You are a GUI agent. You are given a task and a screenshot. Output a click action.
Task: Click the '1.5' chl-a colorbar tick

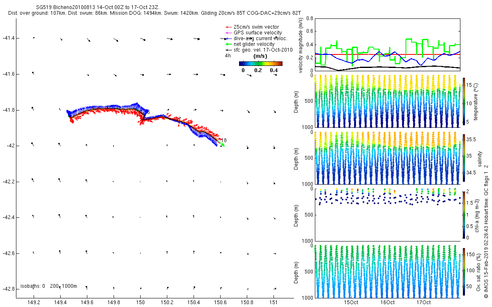[470, 203]
